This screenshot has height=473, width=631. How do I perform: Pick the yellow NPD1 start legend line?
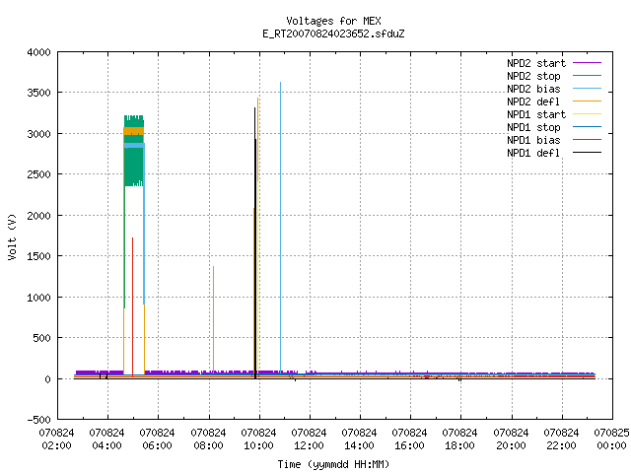(x=588, y=114)
